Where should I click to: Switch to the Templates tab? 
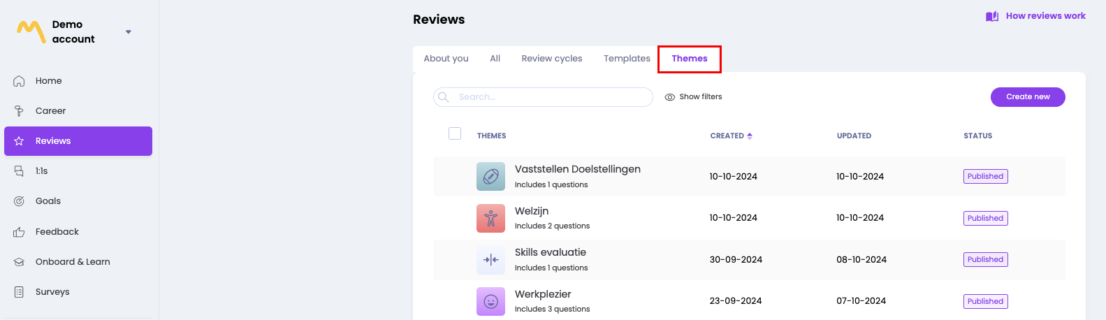tap(627, 59)
